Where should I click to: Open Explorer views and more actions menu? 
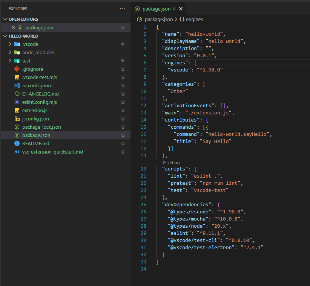tap(122, 9)
